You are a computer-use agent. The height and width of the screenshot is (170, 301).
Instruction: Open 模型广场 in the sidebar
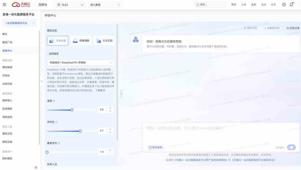click(7, 42)
